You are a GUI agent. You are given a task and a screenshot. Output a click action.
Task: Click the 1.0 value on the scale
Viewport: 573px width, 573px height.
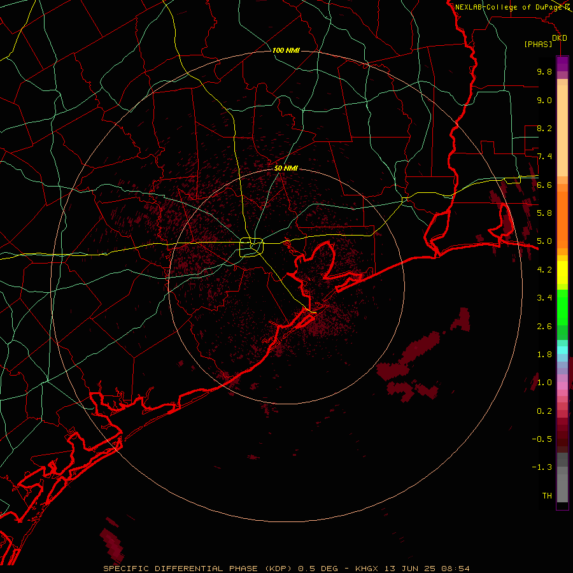click(544, 383)
